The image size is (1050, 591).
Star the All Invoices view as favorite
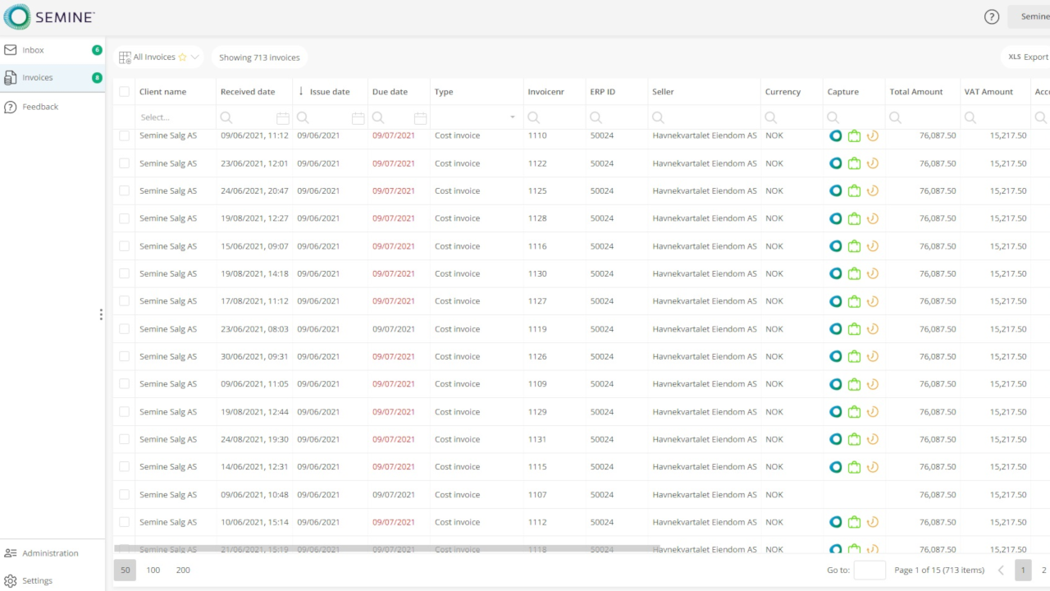click(x=182, y=57)
